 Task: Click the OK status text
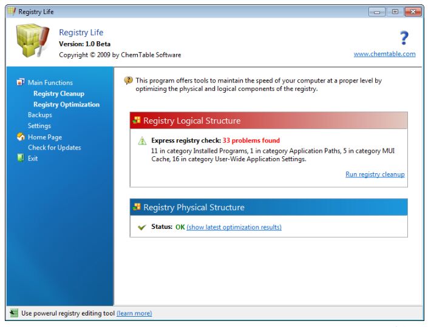click(180, 227)
